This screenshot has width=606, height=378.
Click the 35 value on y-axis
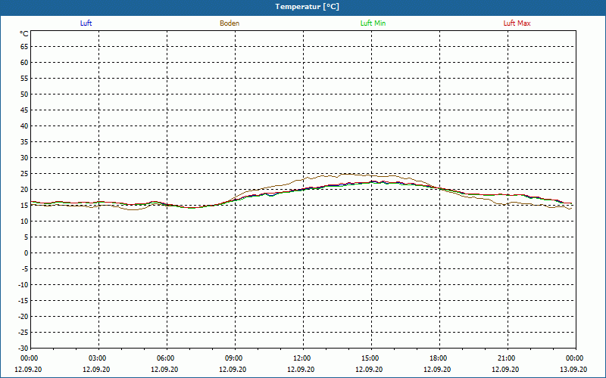click(x=24, y=142)
